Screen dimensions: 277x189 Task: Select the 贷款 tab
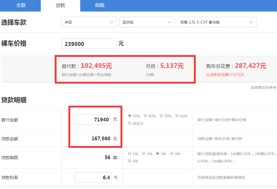(61, 6)
